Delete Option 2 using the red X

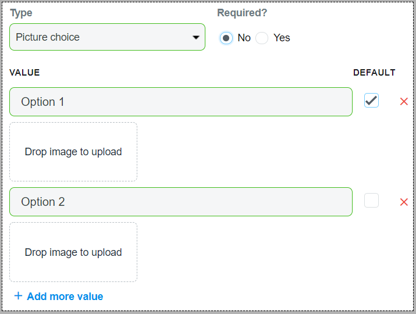point(404,202)
